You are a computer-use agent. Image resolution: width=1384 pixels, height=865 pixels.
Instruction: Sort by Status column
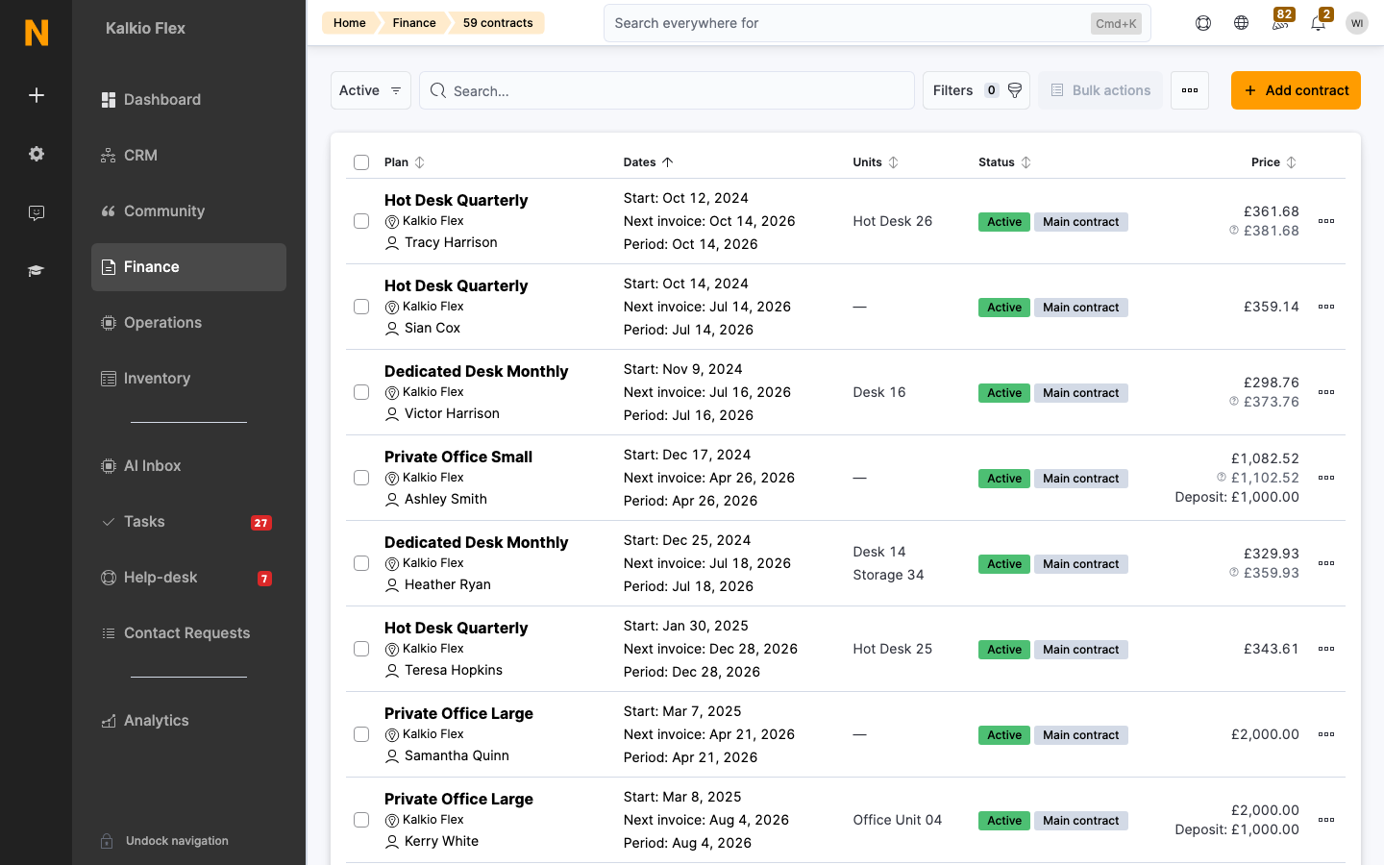point(1005,162)
